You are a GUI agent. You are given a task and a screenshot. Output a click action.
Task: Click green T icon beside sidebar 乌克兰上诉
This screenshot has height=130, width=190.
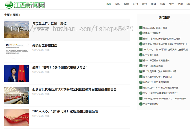point(141,27)
